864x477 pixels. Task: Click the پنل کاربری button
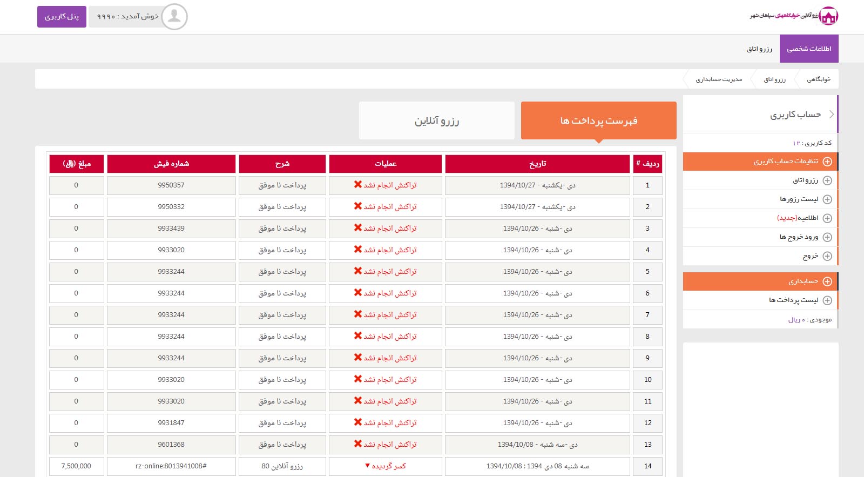click(62, 17)
